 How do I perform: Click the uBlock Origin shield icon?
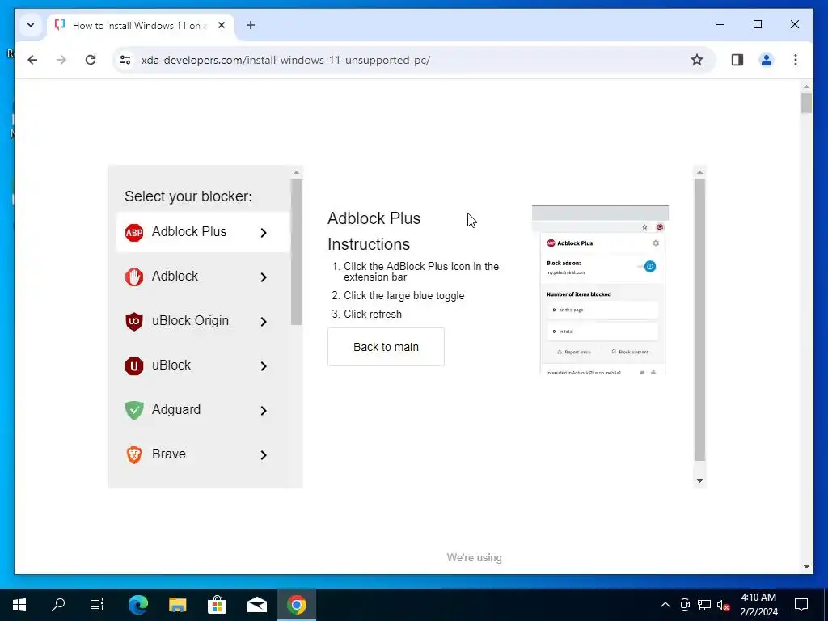(134, 321)
